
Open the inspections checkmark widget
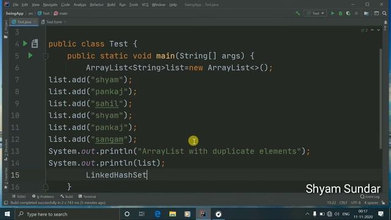coord(364,30)
